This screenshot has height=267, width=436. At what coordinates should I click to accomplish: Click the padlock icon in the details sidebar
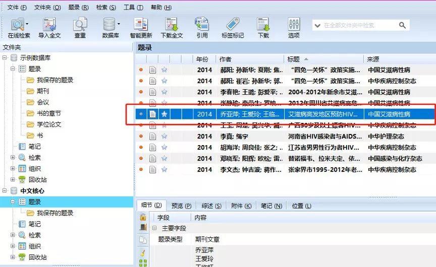pyautogui.click(x=143, y=217)
